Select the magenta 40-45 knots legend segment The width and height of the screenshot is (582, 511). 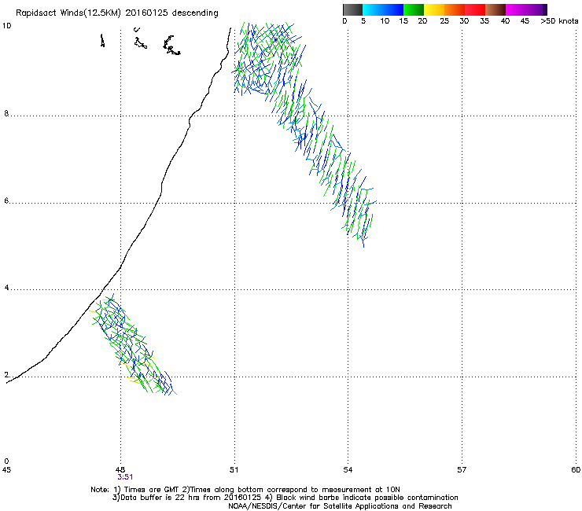[x=516, y=9]
